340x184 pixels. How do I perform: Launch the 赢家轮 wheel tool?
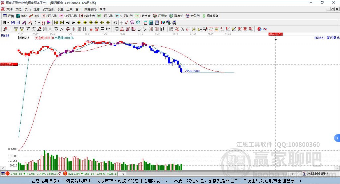click(x=176, y=16)
